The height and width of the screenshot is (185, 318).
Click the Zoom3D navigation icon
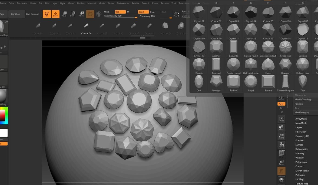281,136
